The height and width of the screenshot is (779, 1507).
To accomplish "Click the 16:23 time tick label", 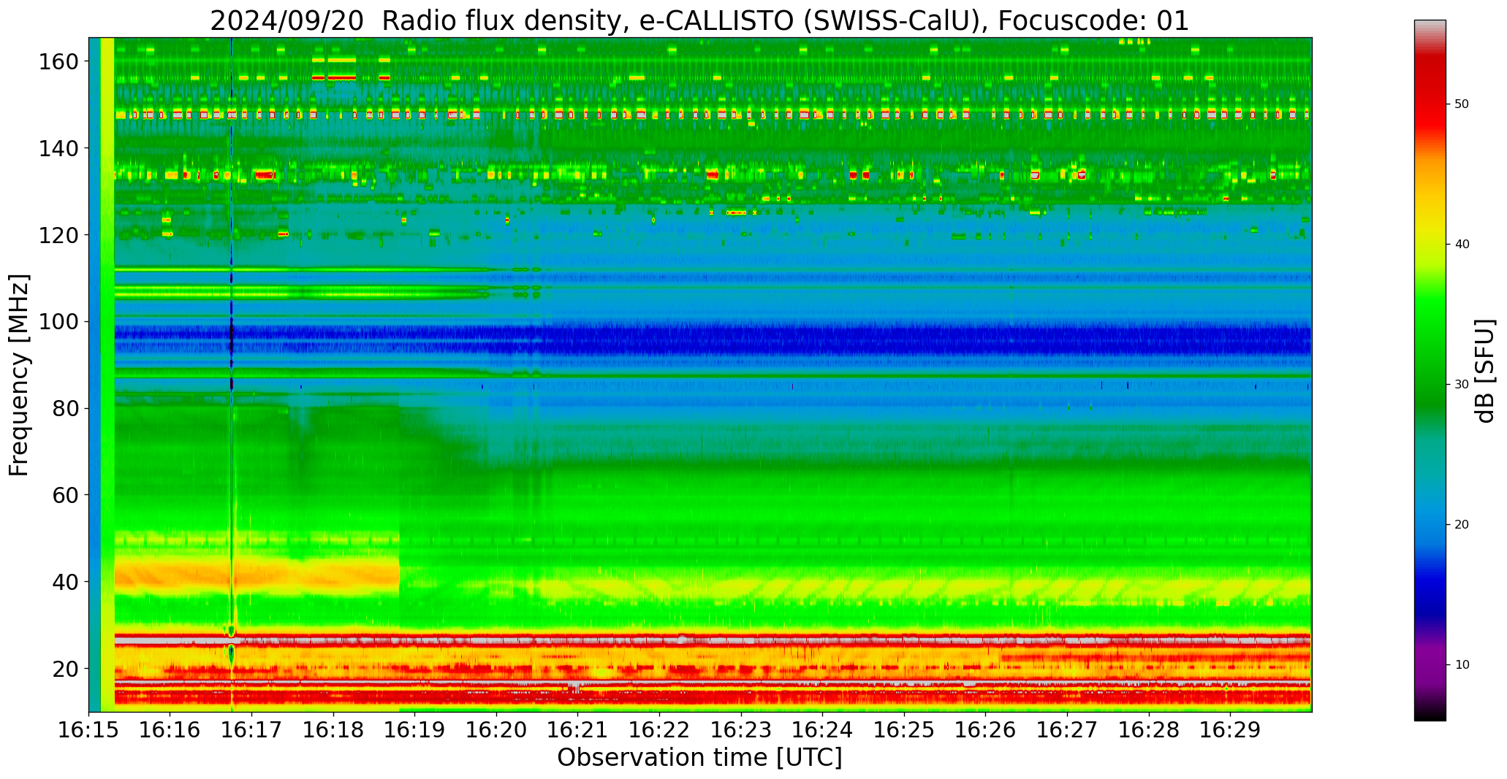I will pos(741,730).
